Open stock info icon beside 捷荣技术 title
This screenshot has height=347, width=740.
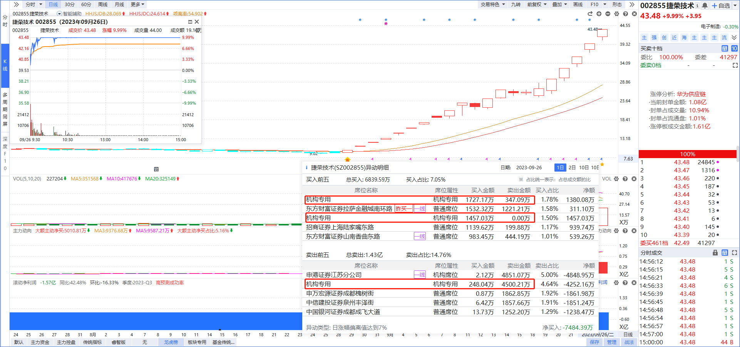point(697,6)
